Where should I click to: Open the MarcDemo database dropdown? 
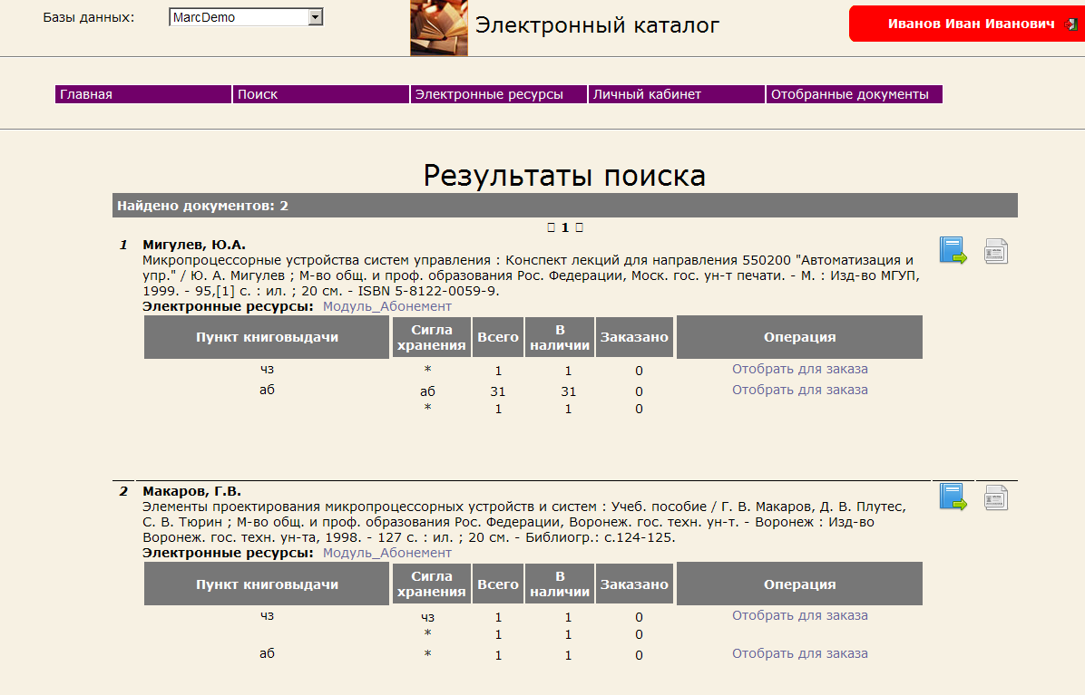tap(246, 17)
